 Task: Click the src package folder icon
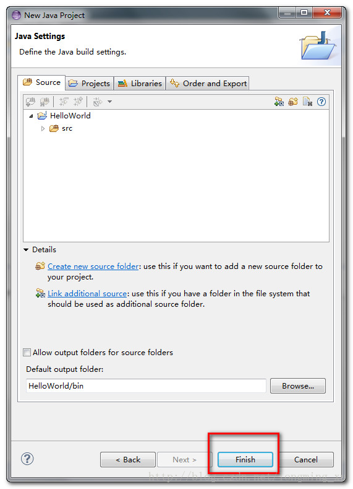(x=54, y=128)
